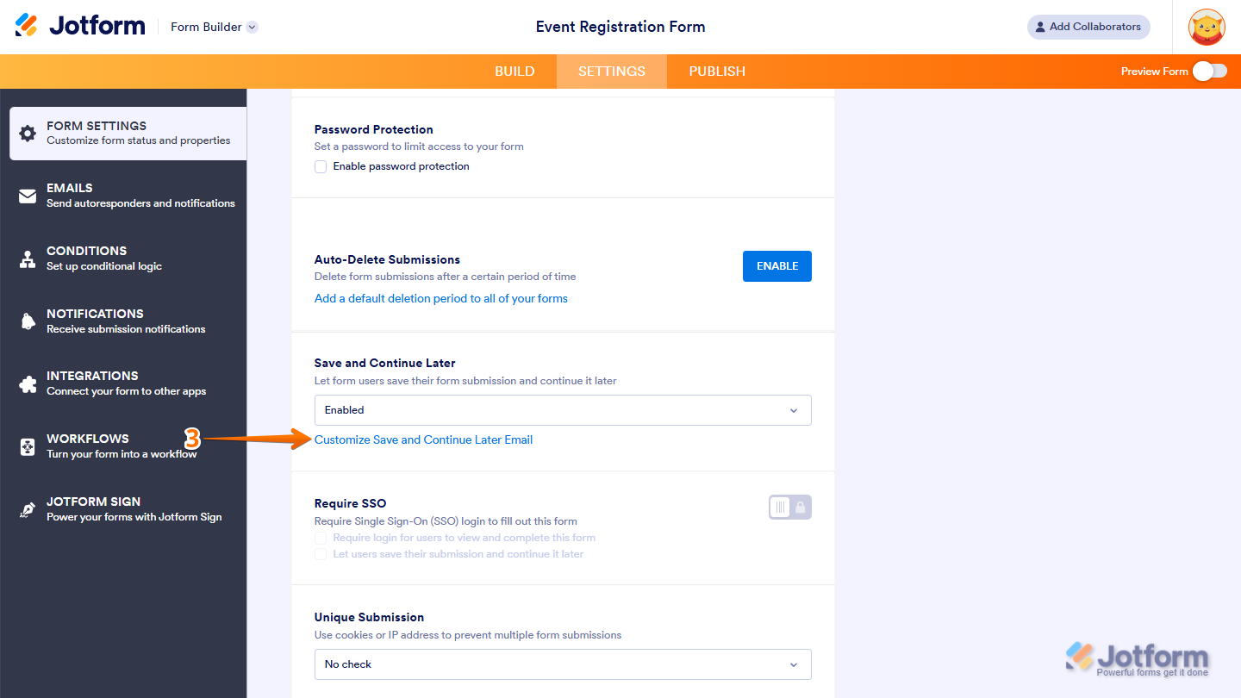The height and width of the screenshot is (698, 1241).
Task: Open the Save and Continue Later dropdown
Action: tap(562, 410)
